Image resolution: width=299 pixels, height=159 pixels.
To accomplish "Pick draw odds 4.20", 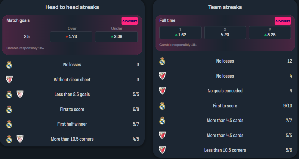I will pyautogui.click(x=225, y=33).
